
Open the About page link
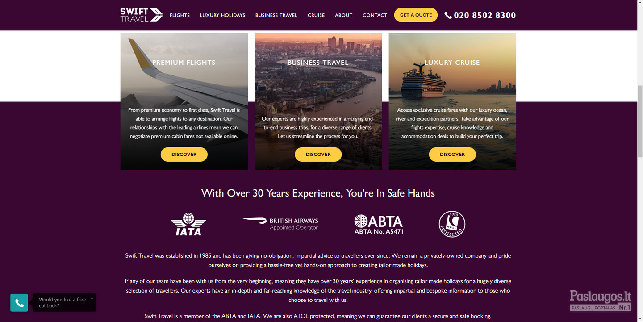[x=344, y=15]
